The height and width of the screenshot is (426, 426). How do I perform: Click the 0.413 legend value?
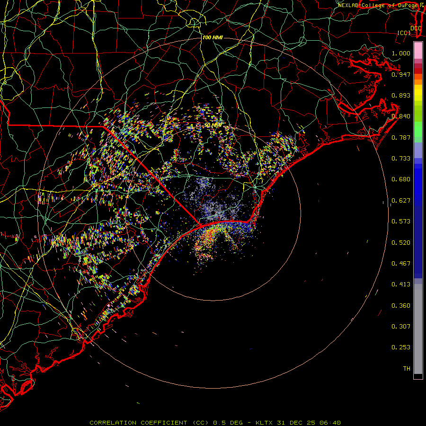click(x=401, y=284)
